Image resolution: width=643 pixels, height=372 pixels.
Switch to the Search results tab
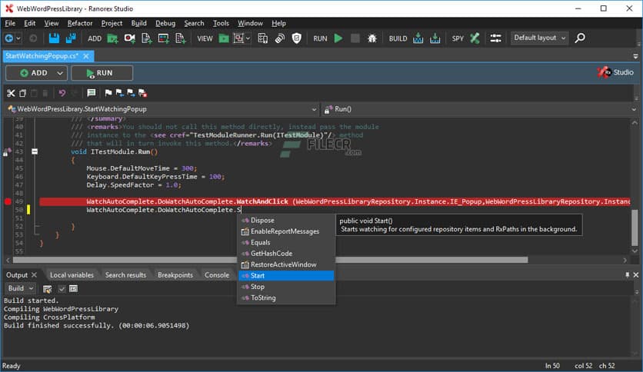[125, 275]
